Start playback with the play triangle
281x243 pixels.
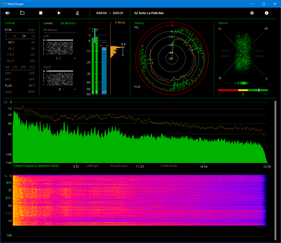coord(59,13)
